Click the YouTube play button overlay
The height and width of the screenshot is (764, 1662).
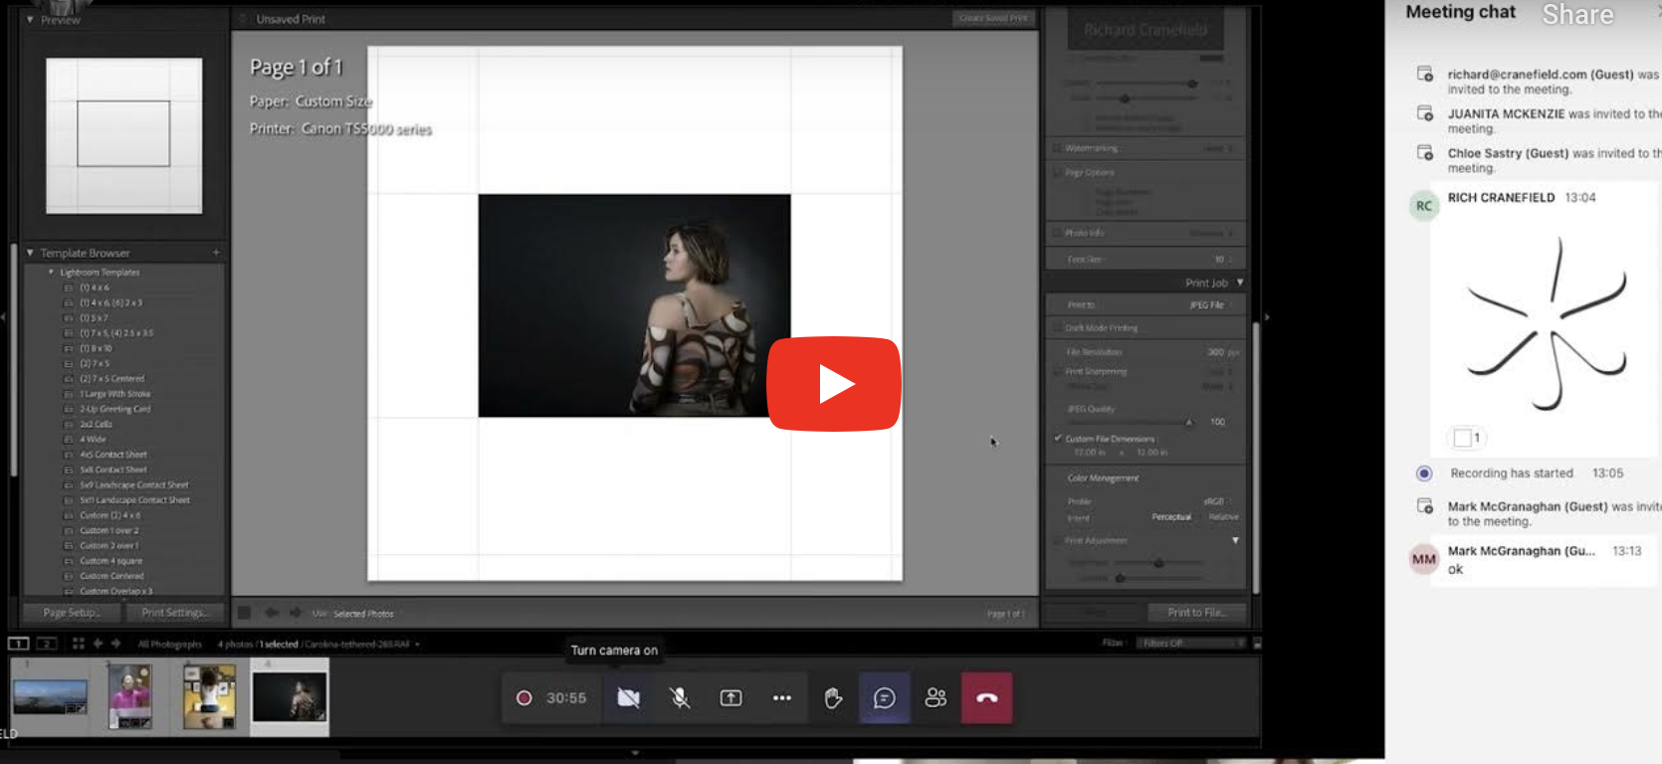[x=833, y=384]
